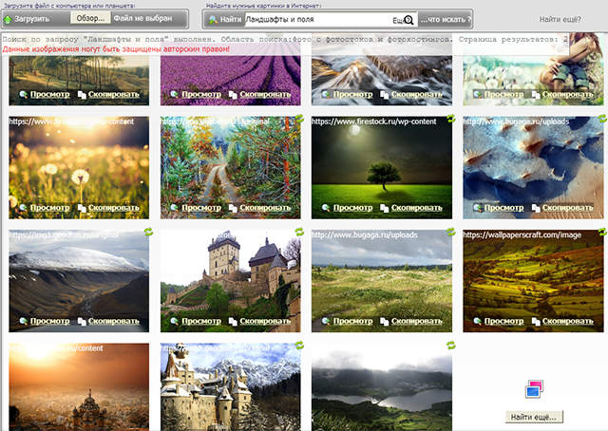Click Просмотр on the cloudy meadow image
This screenshot has height=431, width=608.
352,321
